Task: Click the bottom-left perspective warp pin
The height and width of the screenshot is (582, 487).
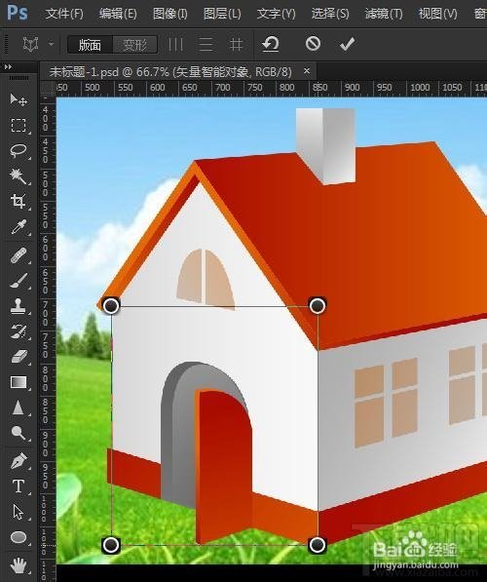Action: click(111, 545)
